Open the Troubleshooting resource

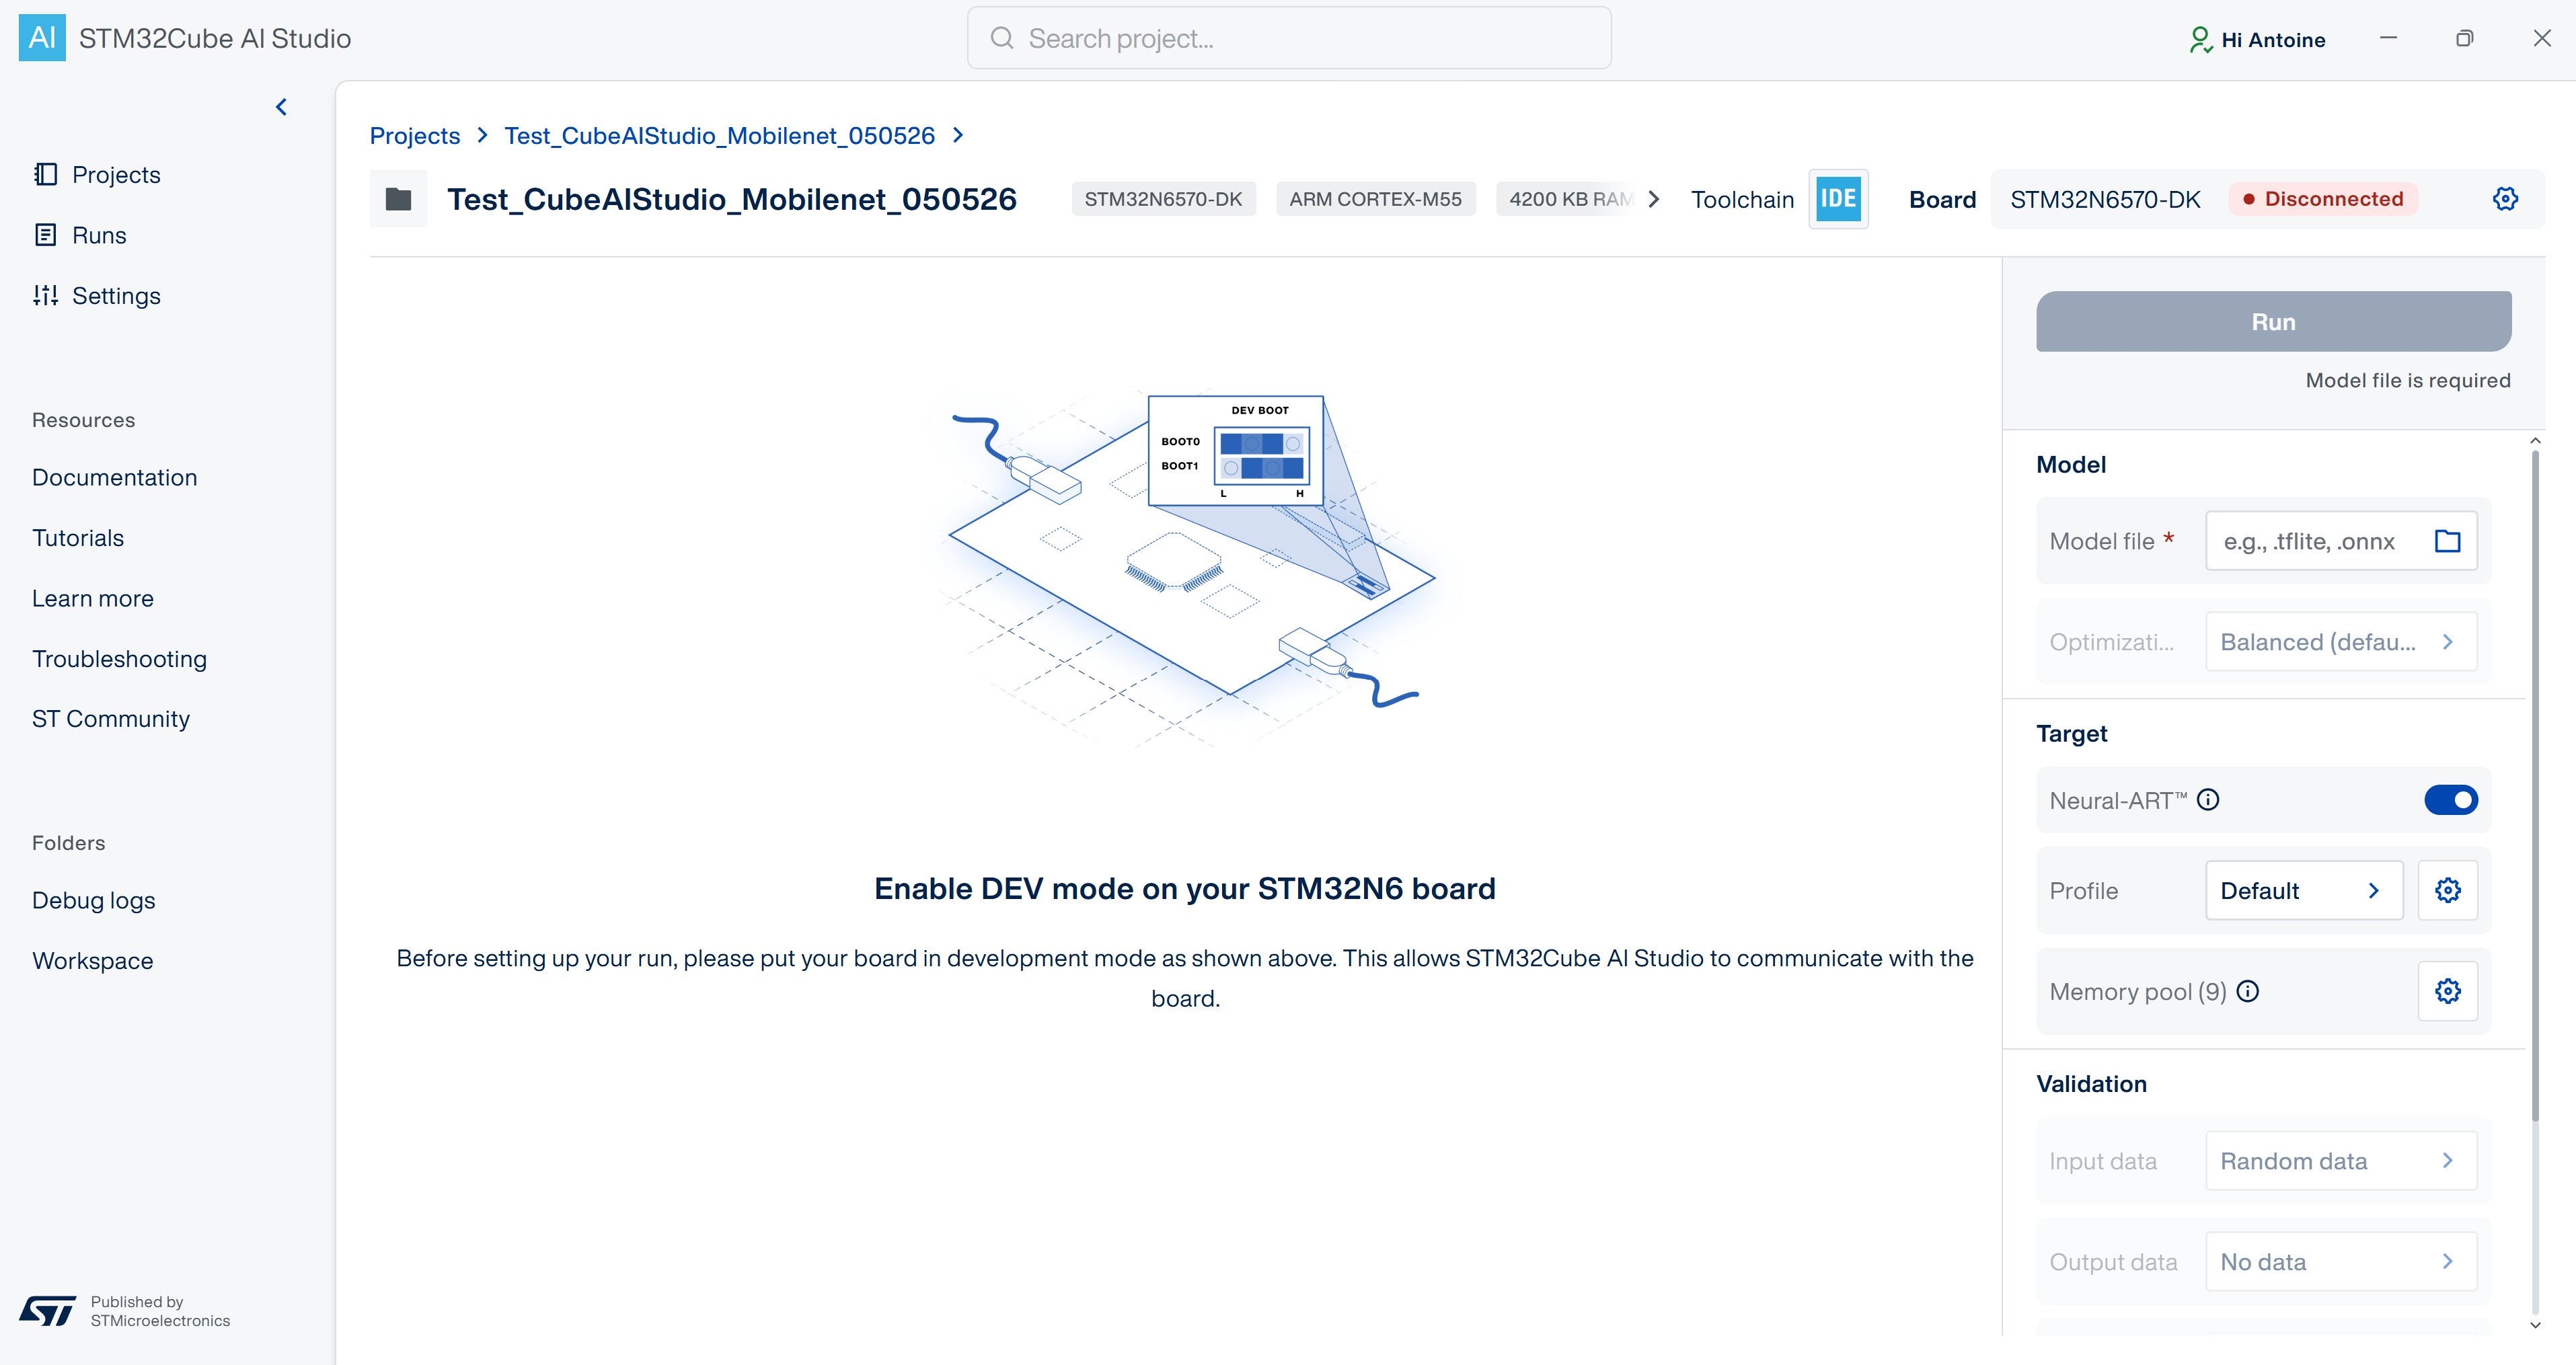click(x=119, y=659)
